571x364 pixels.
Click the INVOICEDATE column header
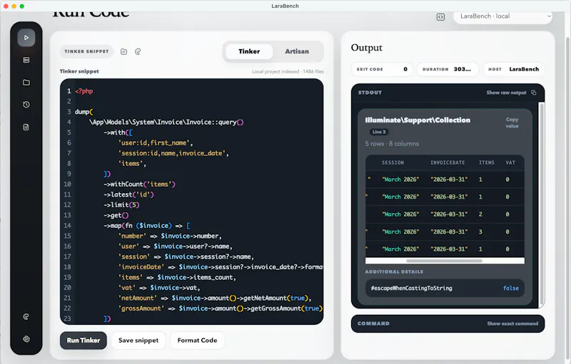tap(448, 162)
